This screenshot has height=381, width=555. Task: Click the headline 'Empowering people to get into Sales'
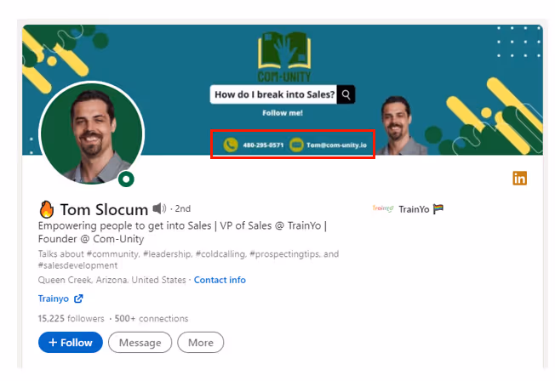[124, 225]
